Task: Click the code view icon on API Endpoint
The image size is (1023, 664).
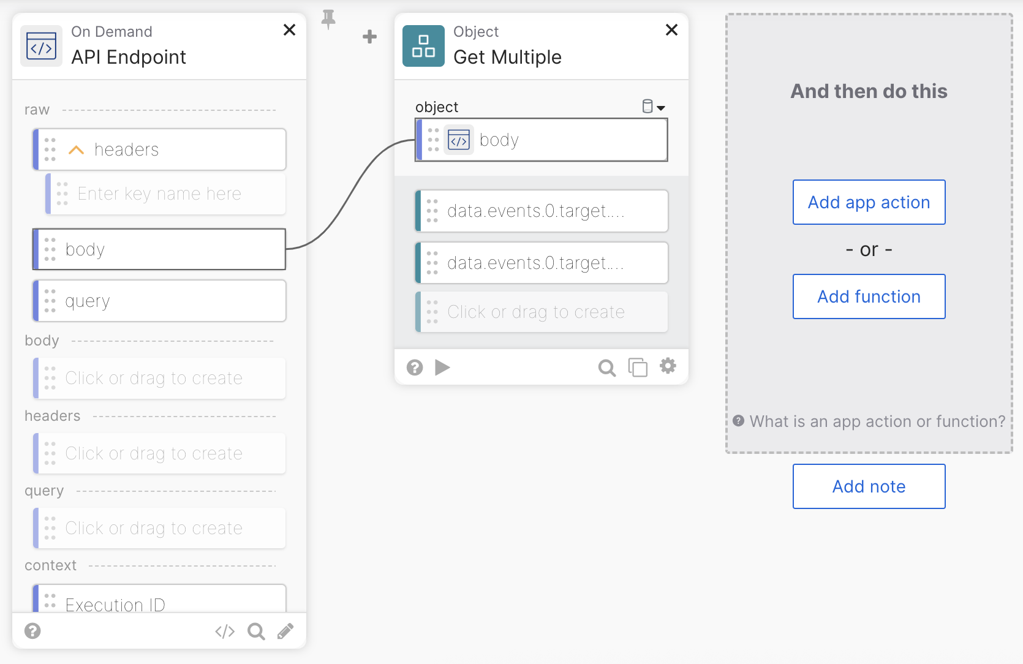Action: (225, 632)
